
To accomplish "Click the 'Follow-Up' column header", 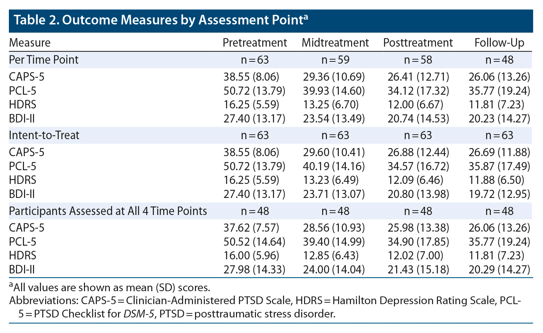I will point(499,43).
